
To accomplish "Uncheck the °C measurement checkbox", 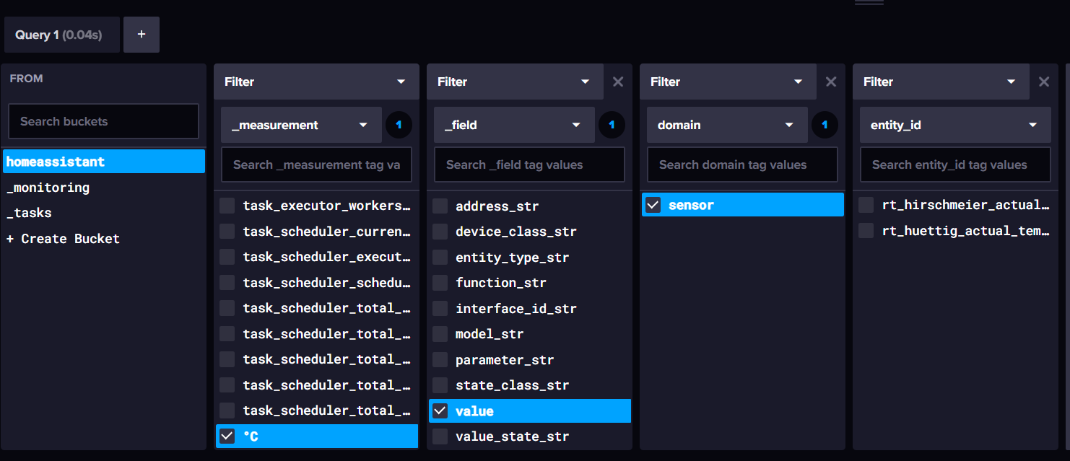I will (227, 436).
